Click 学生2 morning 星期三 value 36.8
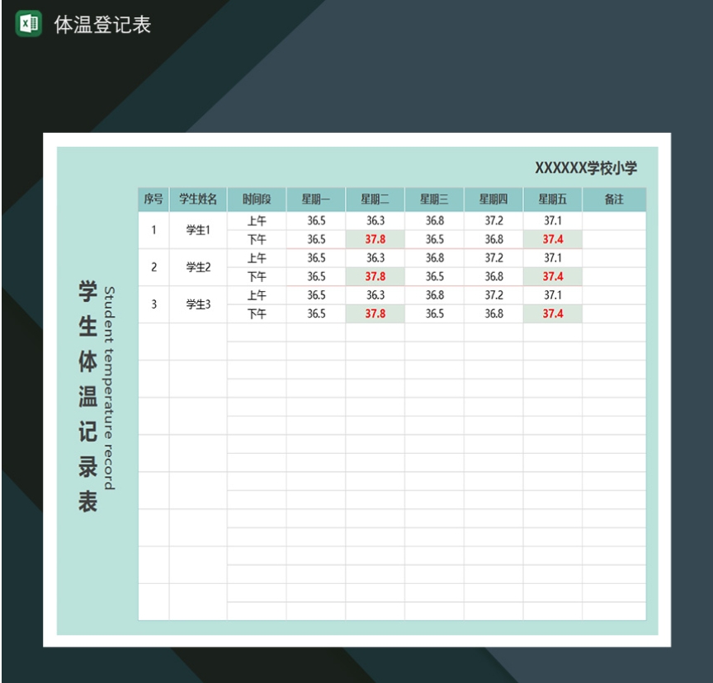This screenshot has width=713, height=683. (434, 258)
